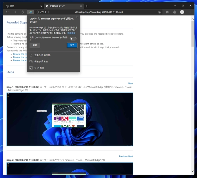Add this page to favorites using the star icon
Screen dimensions: 197x178
(159, 12)
